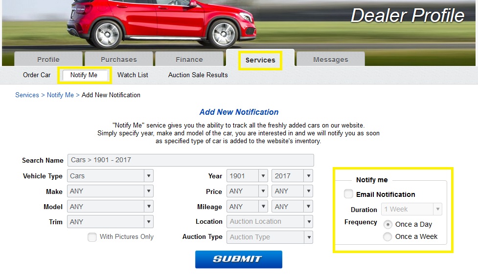This screenshot has width=478, height=277.
Task: Go to the Messages tab
Action: pyautogui.click(x=330, y=60)
